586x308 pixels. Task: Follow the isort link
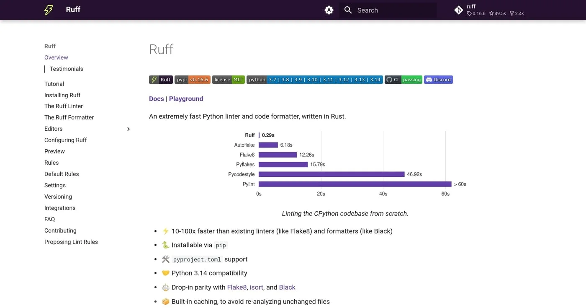click(257, 287)
